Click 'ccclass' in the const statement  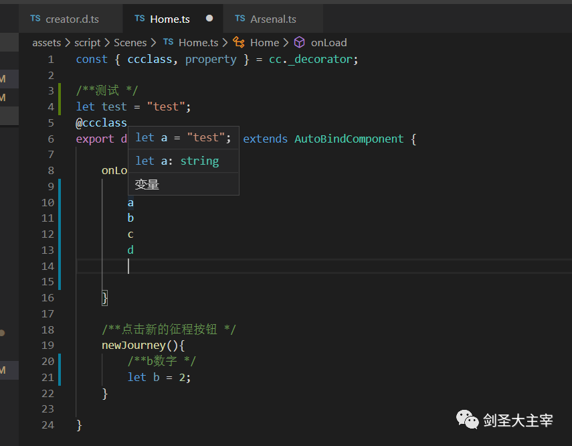click(x=150, y=59)
